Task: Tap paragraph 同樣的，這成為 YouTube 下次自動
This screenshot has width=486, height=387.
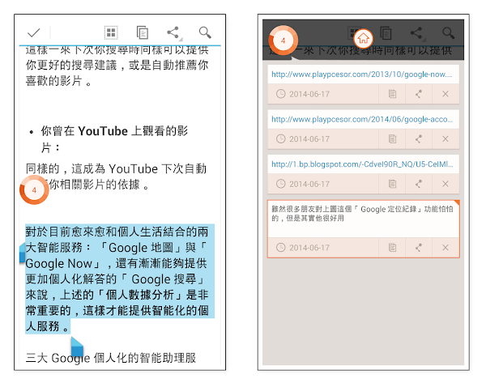Action: click(x=116, y=176)
